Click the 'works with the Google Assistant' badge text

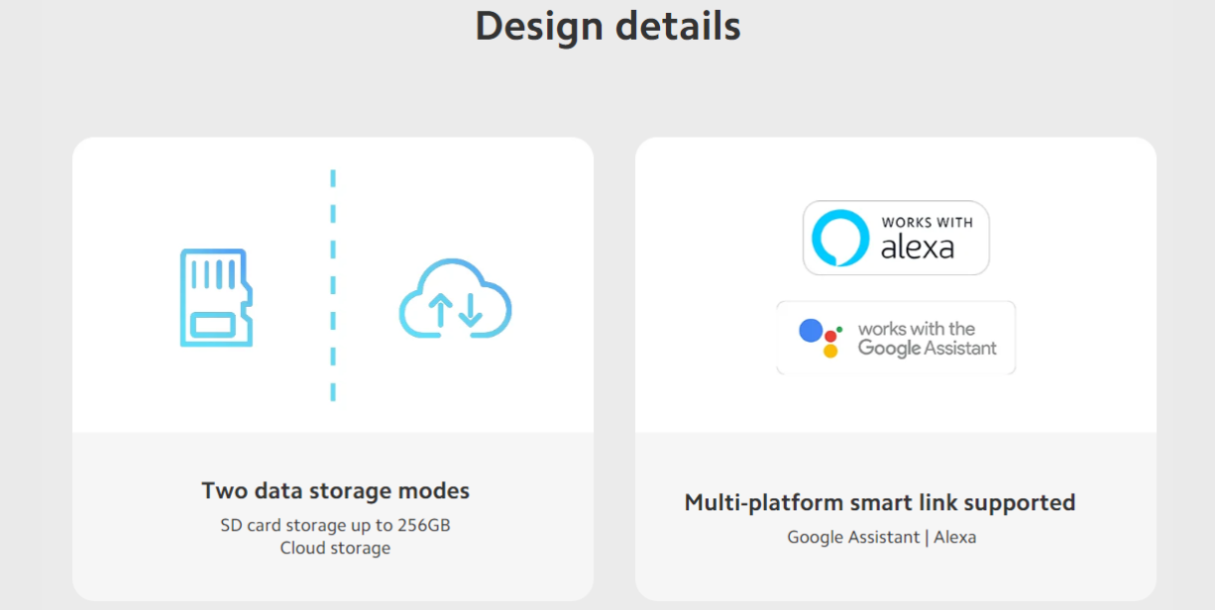(x=927, y=338)
